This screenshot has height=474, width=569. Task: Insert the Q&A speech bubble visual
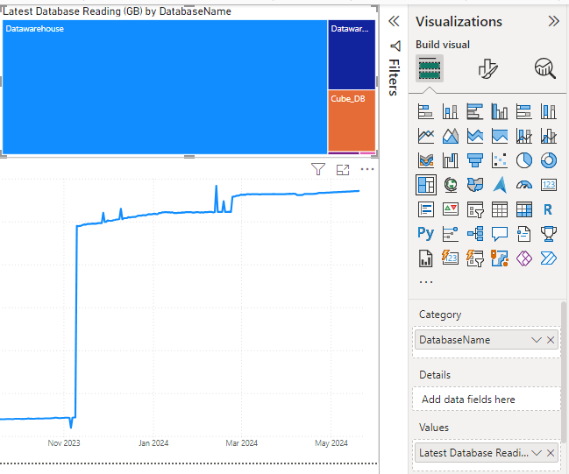(x=500, y=234)
